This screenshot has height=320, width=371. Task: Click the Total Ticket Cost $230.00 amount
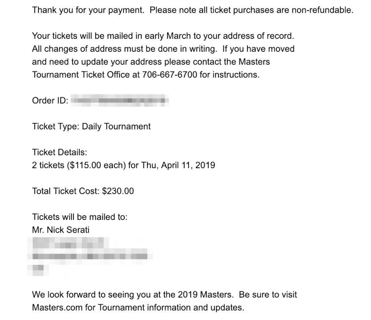(118, 191)
